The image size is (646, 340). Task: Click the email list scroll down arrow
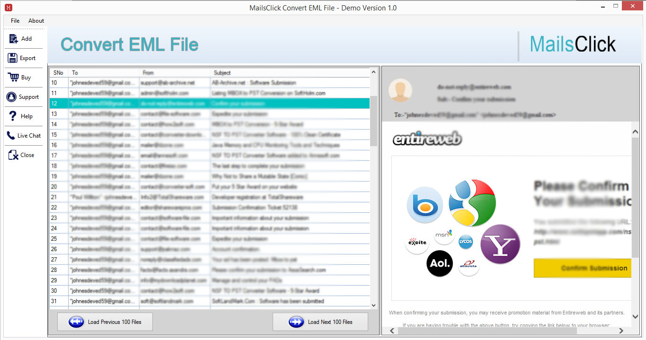(x=373, y=305)
